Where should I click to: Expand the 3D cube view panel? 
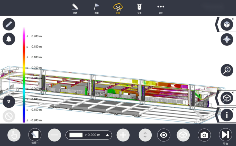(227, 25)
